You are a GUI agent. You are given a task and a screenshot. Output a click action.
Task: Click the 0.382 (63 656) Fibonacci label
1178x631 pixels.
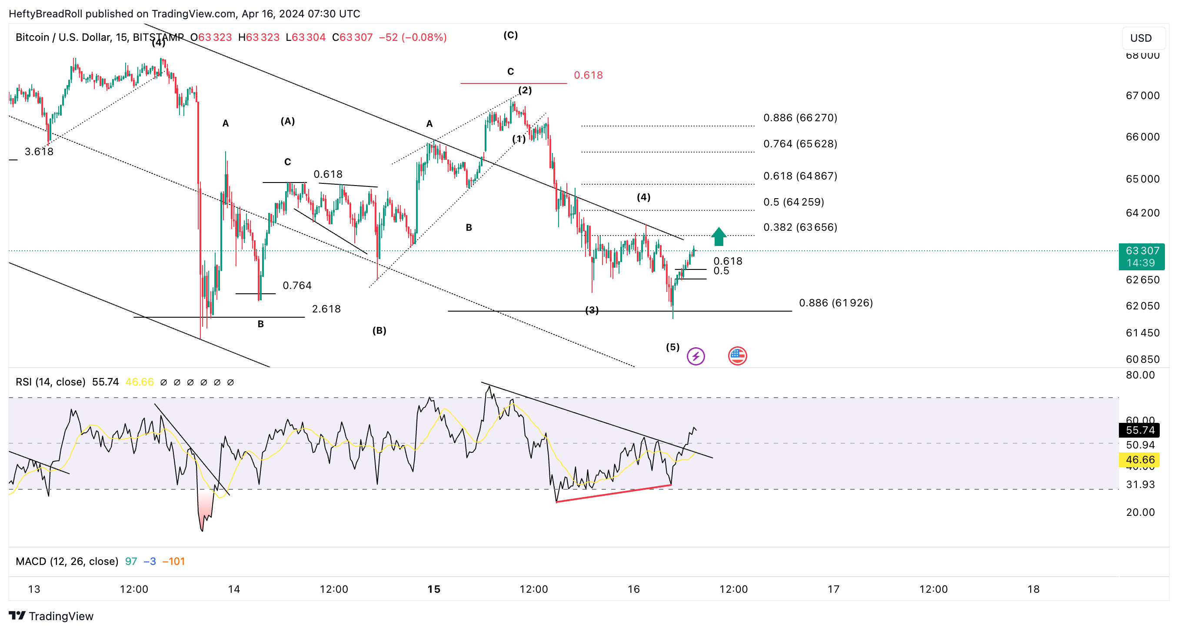[800, 227]
